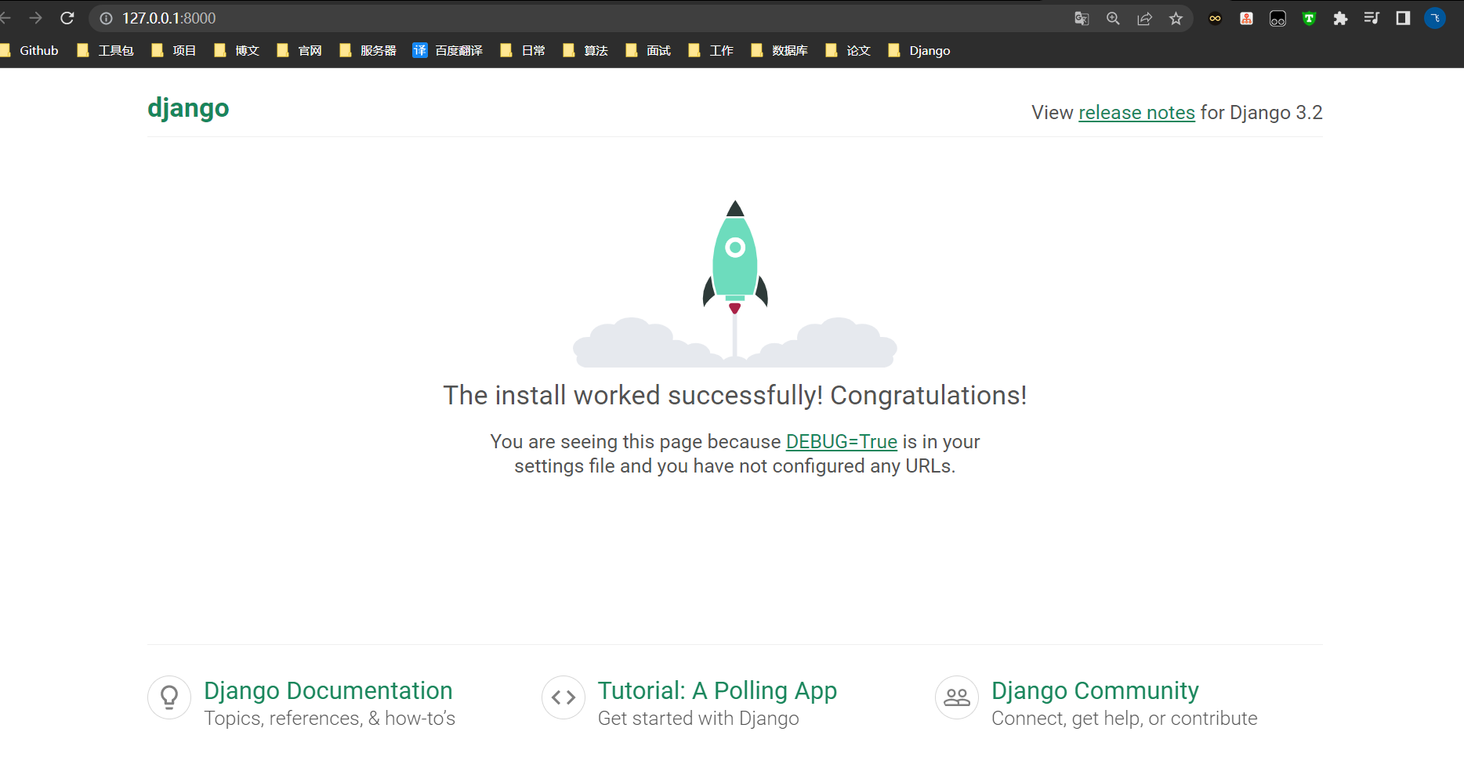The height and width of the screenshot is (757, 1464).
Task: Click the zoom magnifier icon in address bar
Action: (x=1113, y=18)
